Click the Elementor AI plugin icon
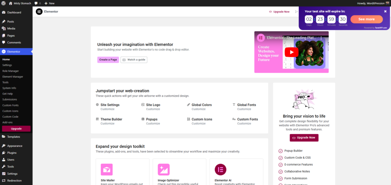The height and width of the screenshot is (185, 391). pos(220,170)
